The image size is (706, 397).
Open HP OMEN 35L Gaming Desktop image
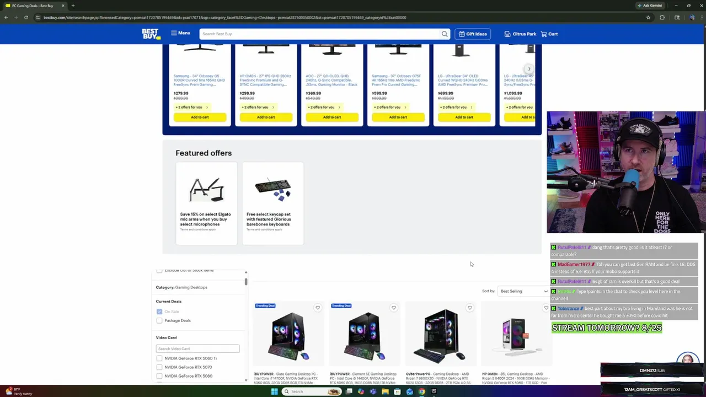click(x=516, y=335)
